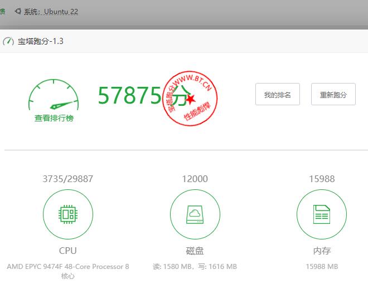The width and height of the screenshot is (368, 284).
Task: Click the AMD EPYC 9474F processor text
Action: (x=68, y=271)
